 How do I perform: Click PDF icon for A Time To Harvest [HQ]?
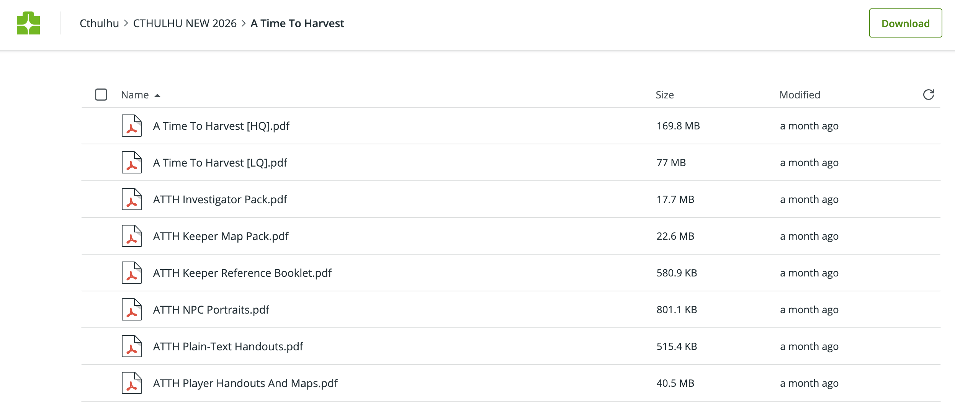pyautogui.click(x=131, y=126)
